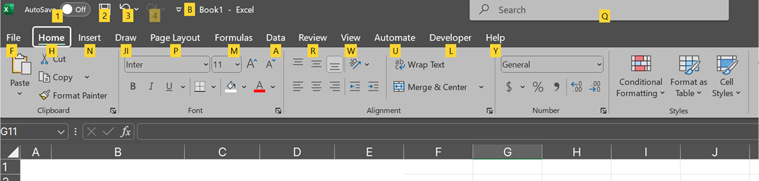Open the Font Color dropdown arrow
Image resolution: width=759 pixels, height=181 pixels.
[272, 87]
